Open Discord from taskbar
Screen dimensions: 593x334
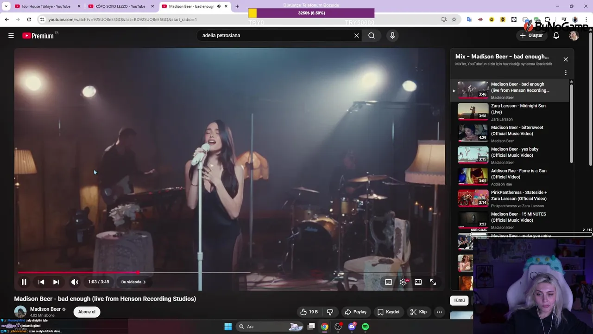(352, 327)
